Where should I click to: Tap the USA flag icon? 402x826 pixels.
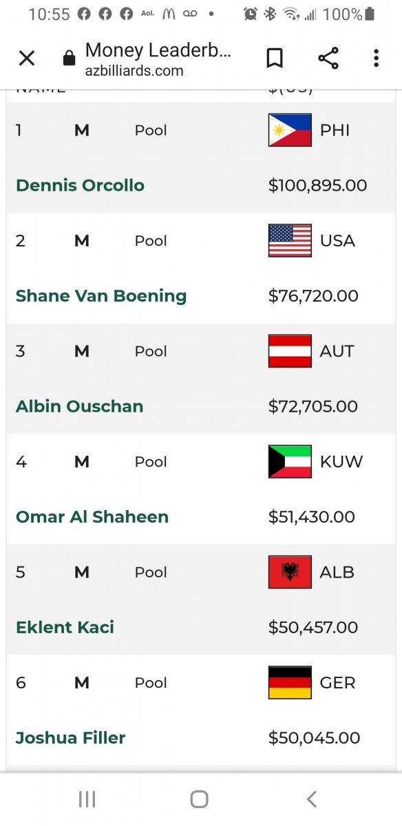[x=290, y=241]
